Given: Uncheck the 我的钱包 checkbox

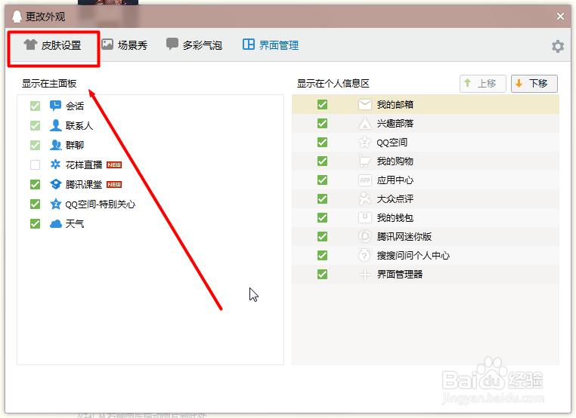Looking at the screenshot, I should pos(322,218).
